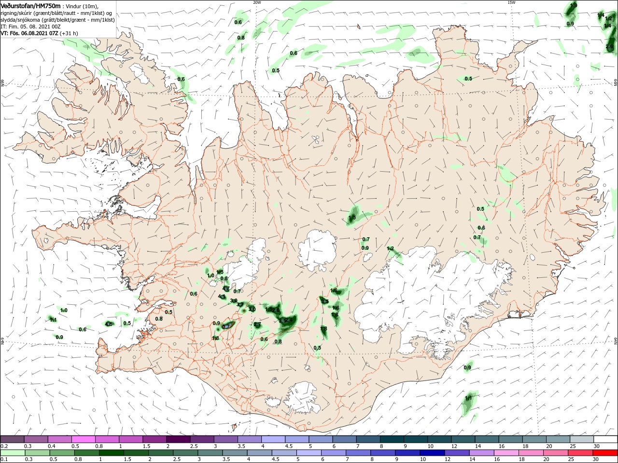
Task: Pick the bright pink 0.5–0.8 upper swatch
Action: point(83,439)
